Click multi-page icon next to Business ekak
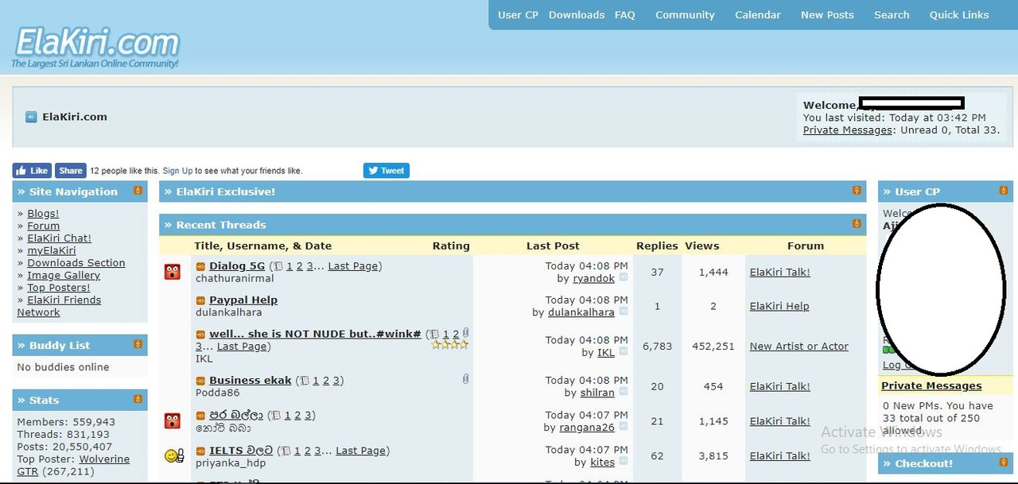This screenshot has height=484, width=1018. point(305,381)
